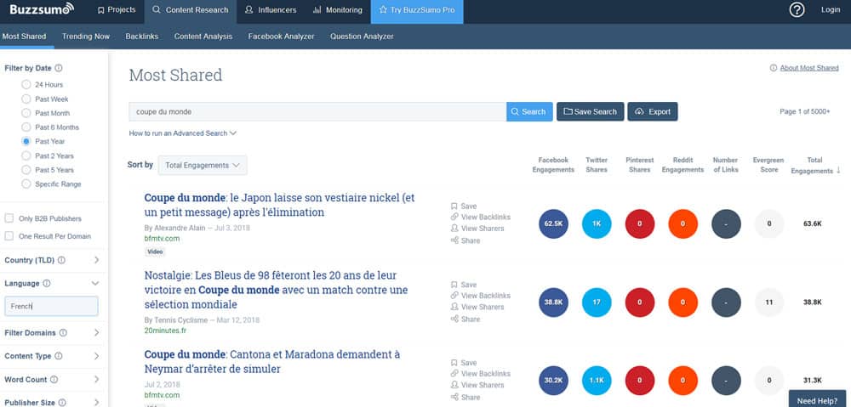
Task: Click the Save Search button
Action: tap(590, 111)
